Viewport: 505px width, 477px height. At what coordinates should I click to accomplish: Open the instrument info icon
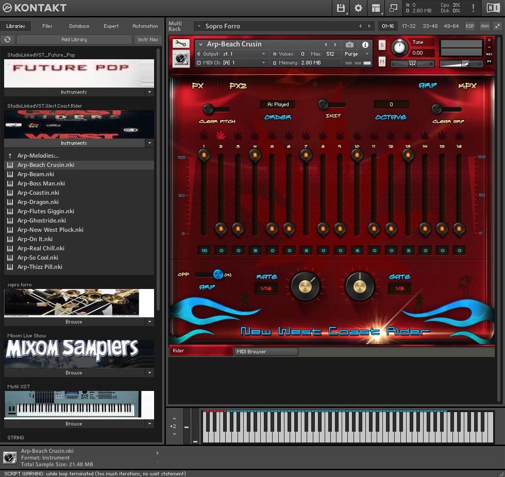point(365,44)
